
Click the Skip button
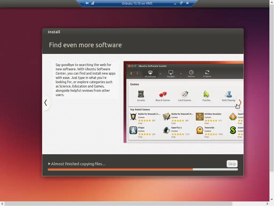[x=232, y=164]
